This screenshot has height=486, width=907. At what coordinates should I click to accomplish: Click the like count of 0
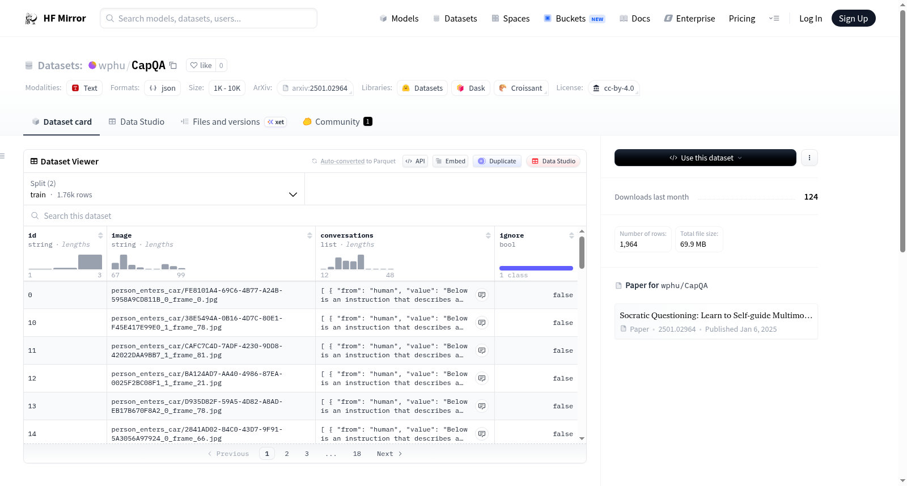(221, 66)
